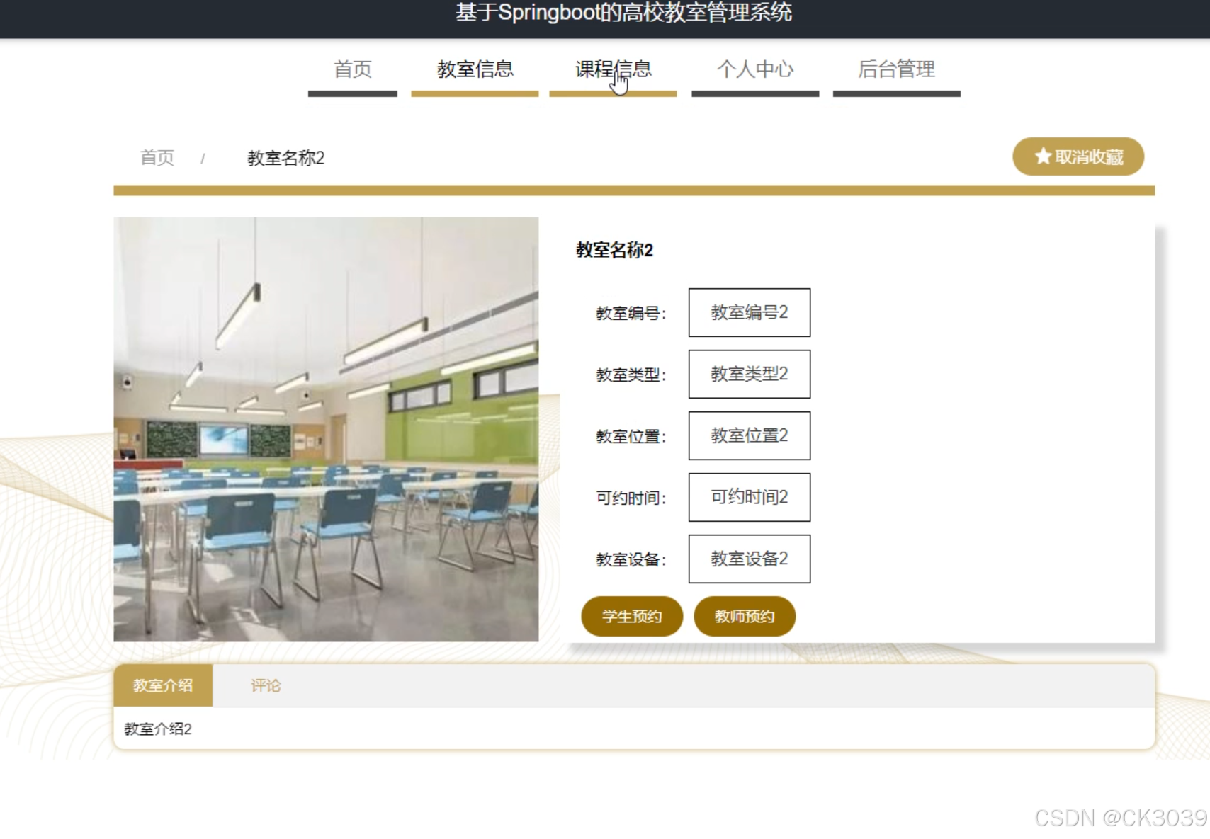Click the mouse cursor hover target 课程信息
Screen dimensions: 1210x839
point(613,69)
